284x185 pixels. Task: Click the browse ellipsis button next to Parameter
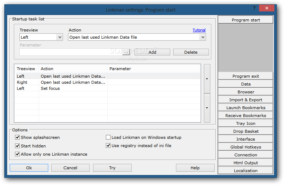pyautogui.click(x=126, y=52)
